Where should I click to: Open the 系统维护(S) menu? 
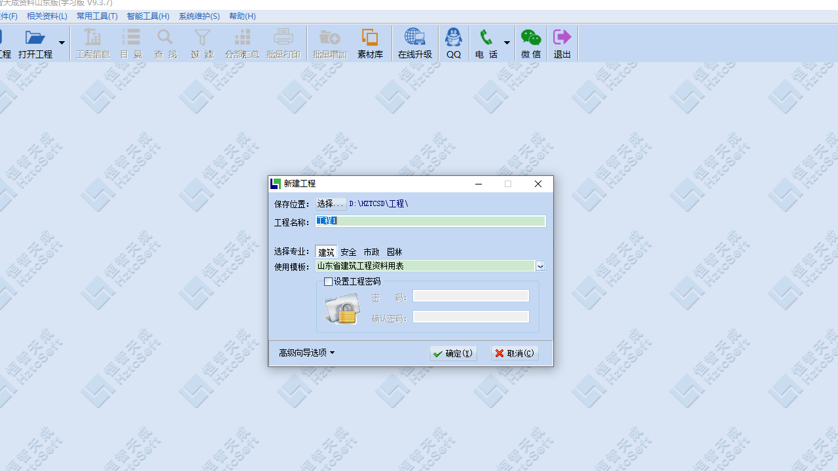coord(199,16)
